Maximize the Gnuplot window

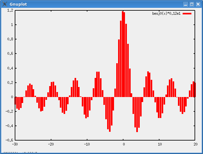192,4
